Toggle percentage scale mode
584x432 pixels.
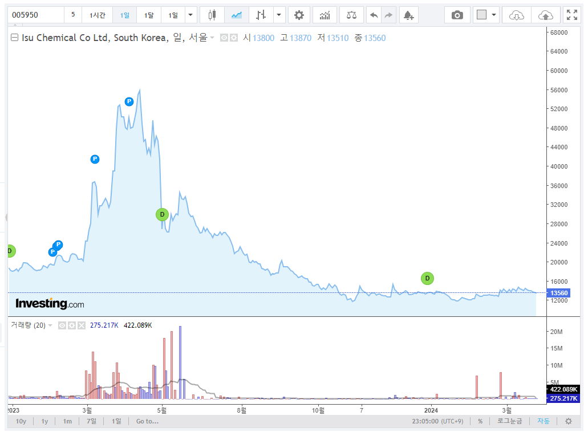[480, 421]
